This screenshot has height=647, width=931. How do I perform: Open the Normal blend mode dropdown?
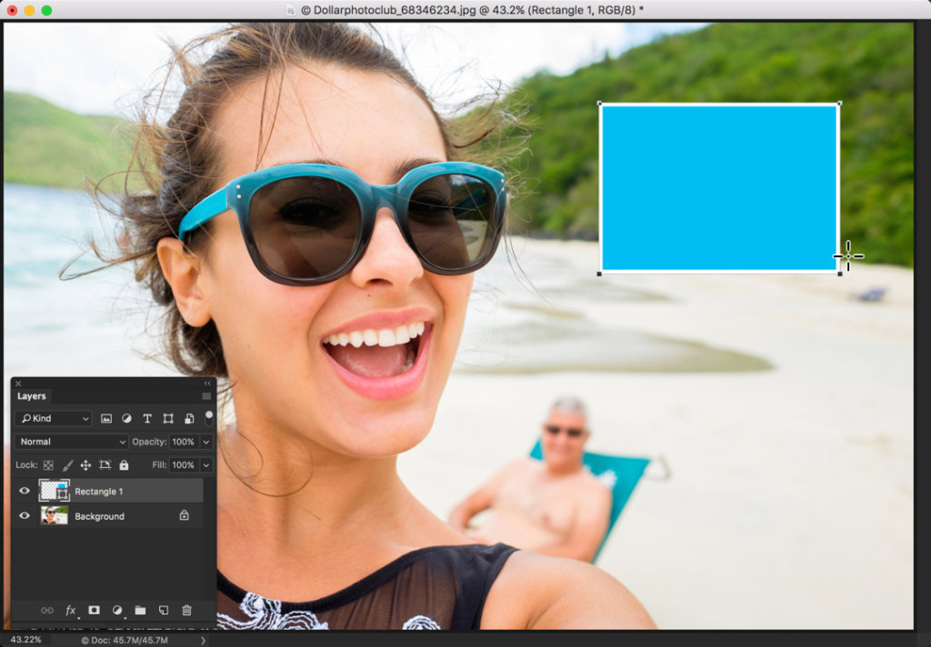71,442
